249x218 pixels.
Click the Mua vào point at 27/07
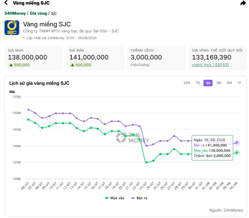tap(174, 149)
